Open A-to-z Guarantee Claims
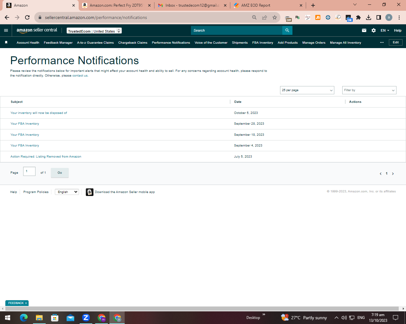The width and height of the screenshot is (406, 324). pyautogui.click(x=95, y=42)
